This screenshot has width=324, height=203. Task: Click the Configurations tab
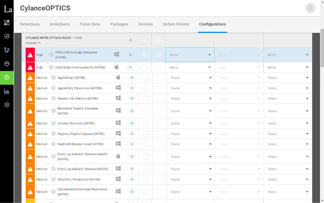(x=212, y=24)
